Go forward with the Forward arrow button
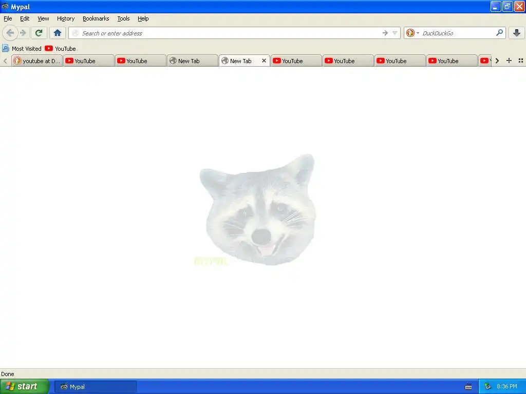Screen dimensions: 526x394 (23, 33)
